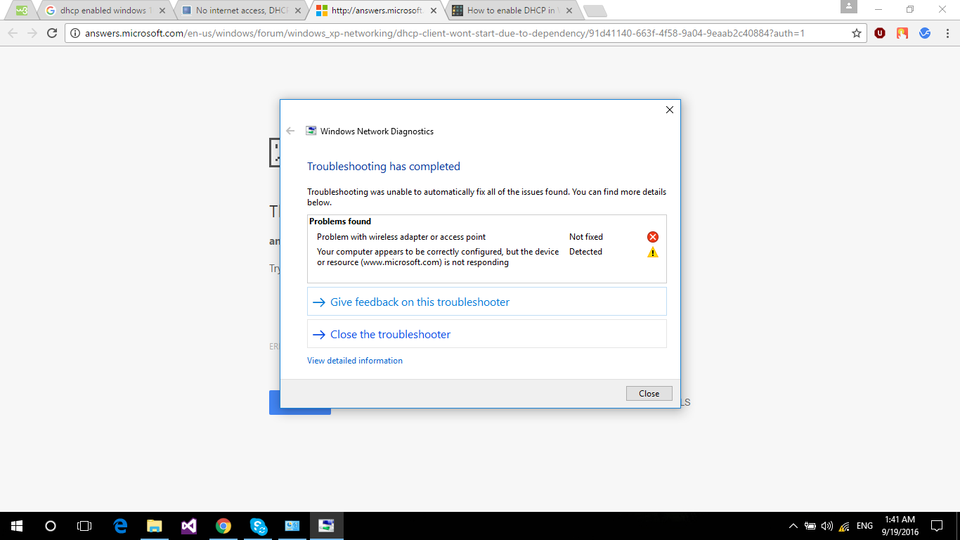Click the Chrome address bar URL

445,33
